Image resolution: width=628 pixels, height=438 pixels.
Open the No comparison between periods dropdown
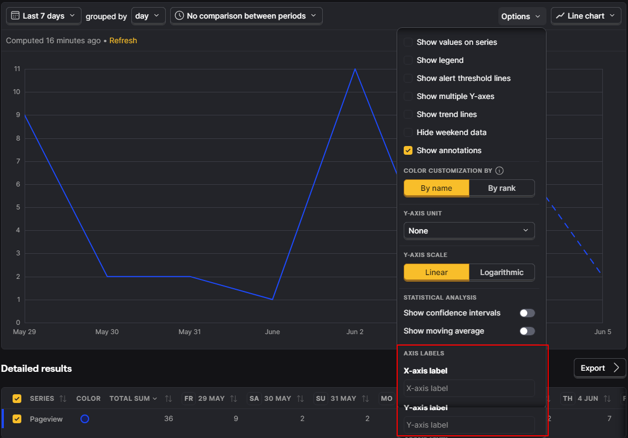click(246, 16)
